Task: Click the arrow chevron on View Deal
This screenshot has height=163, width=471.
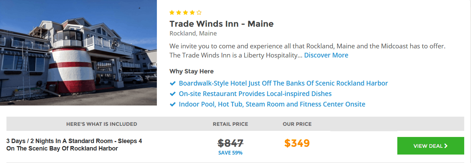Action: 446,146
